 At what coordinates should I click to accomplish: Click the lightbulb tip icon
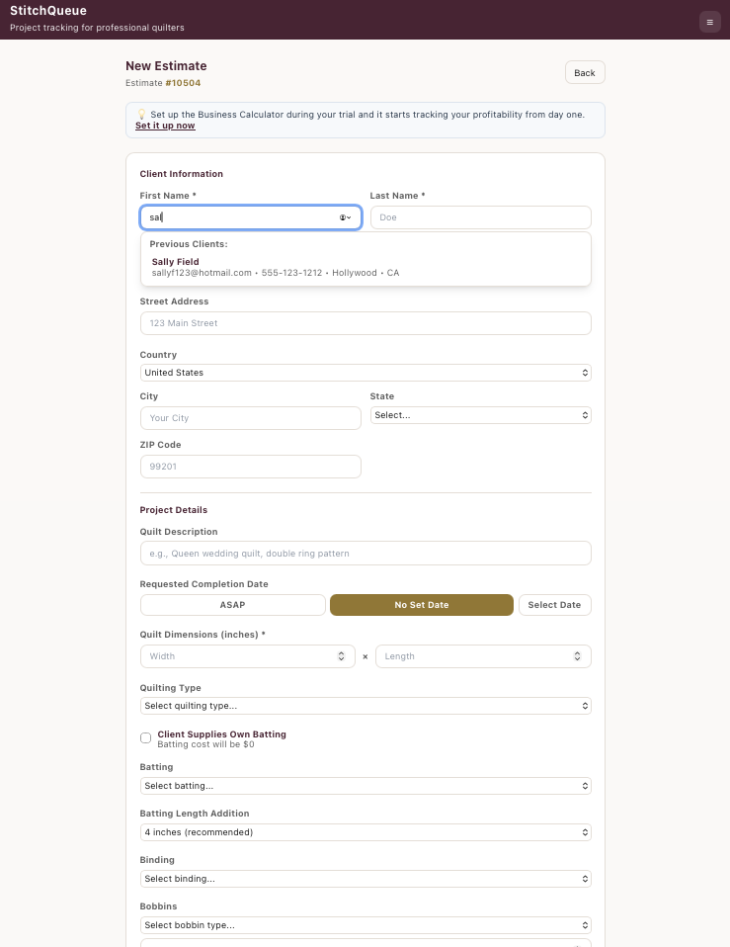tap(141, 114)
